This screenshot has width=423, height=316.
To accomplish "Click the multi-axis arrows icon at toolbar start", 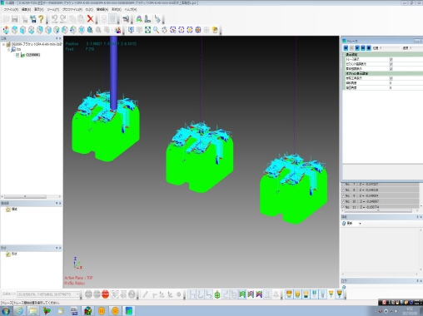I will [6, 30].
